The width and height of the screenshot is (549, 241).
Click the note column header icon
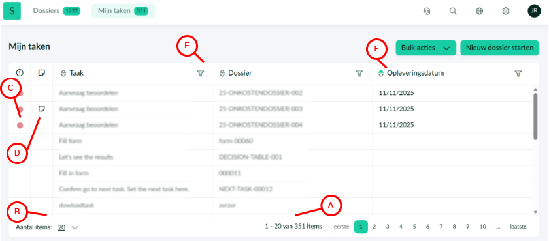tap(41, 72)
